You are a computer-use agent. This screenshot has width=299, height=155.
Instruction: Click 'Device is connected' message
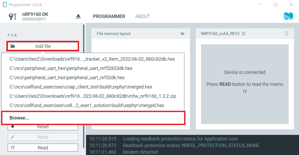(245, 72)
